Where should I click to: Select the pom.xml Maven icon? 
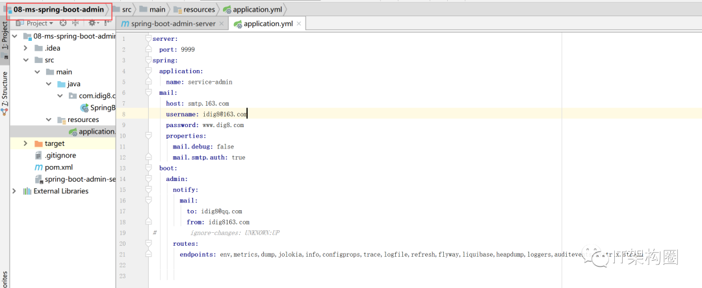pos(38,167)
